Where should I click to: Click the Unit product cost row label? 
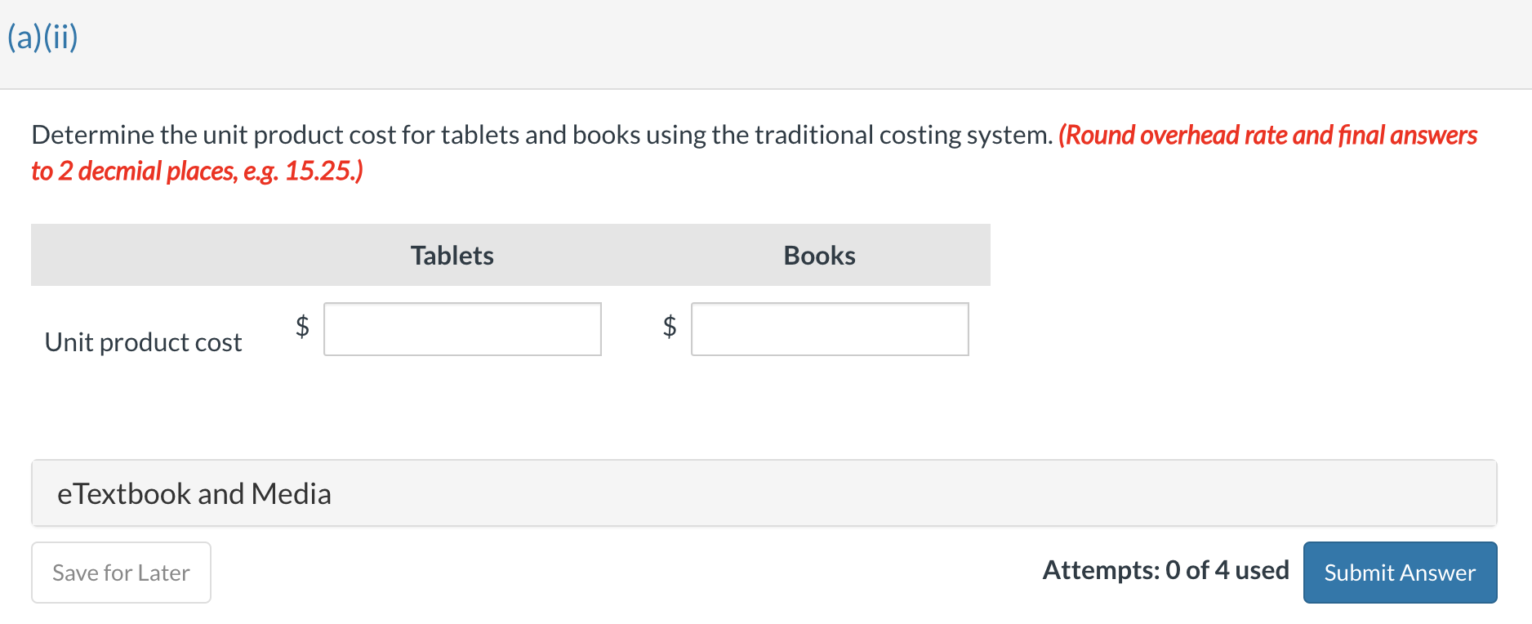(143, 341)
